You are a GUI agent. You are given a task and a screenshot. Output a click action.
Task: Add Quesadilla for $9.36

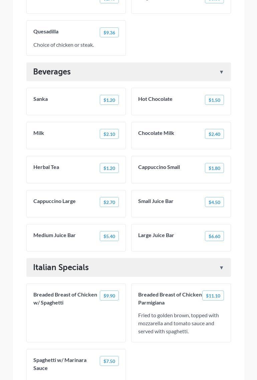[x=109, y=32]
